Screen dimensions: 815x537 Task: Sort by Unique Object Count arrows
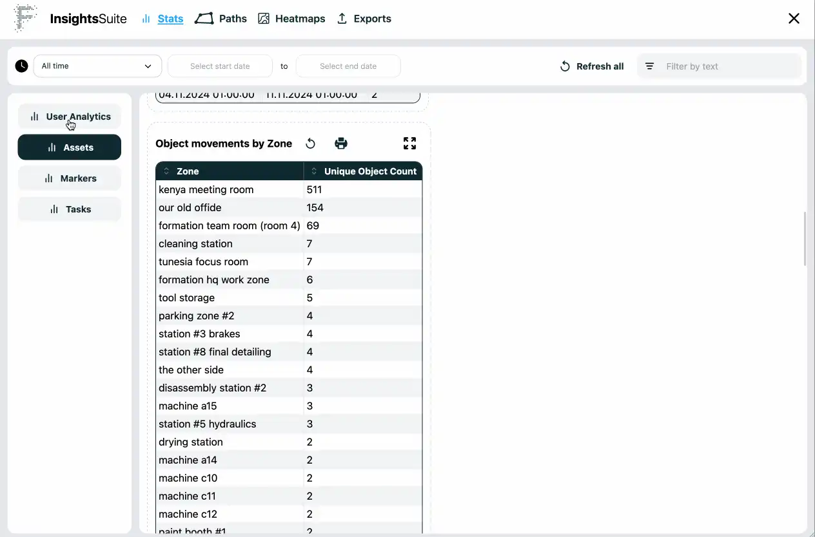tap(315, 171)
